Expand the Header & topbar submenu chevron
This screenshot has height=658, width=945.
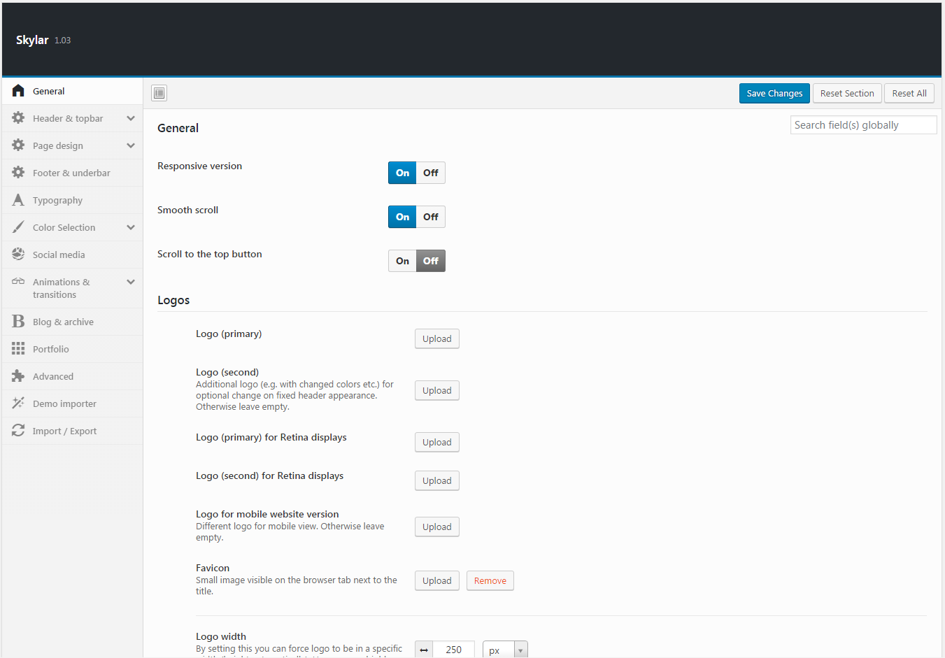[131, 118]
